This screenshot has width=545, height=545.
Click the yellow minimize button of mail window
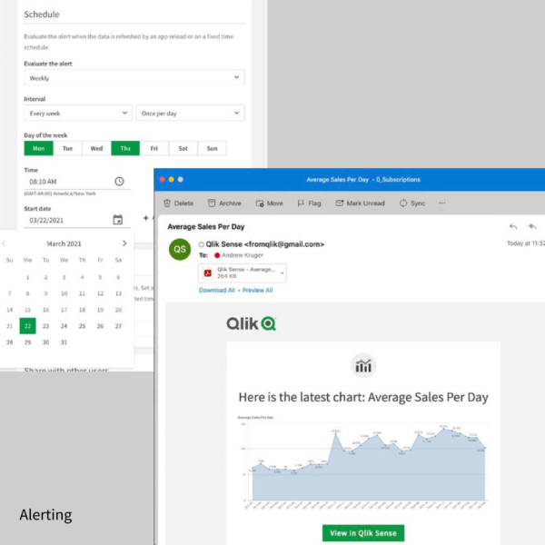171,179
